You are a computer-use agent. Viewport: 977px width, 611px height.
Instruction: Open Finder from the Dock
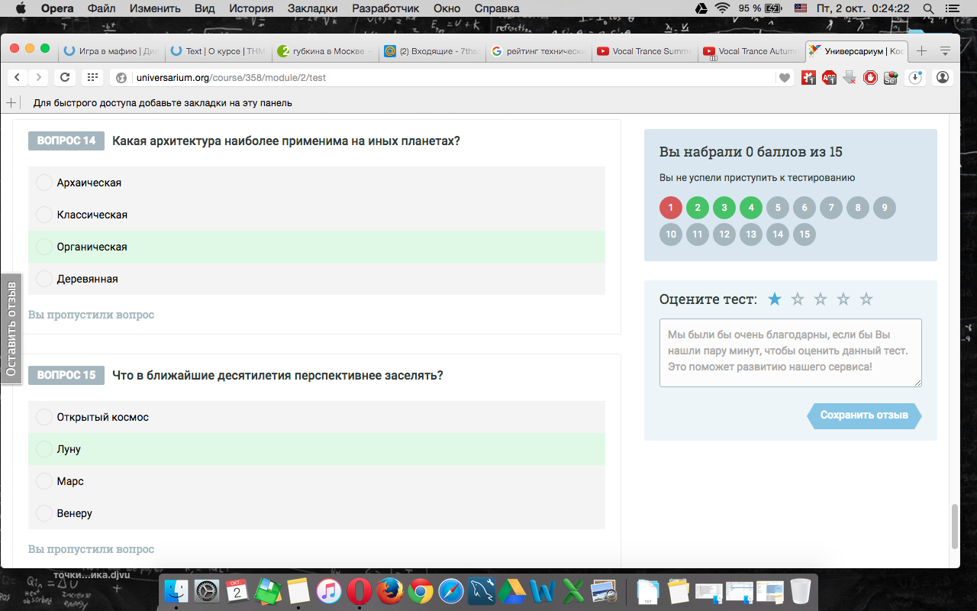(176, 590)
